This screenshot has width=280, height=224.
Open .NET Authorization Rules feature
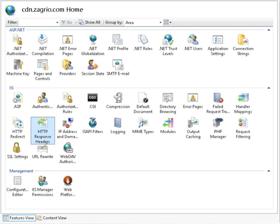tap(17, 45)
